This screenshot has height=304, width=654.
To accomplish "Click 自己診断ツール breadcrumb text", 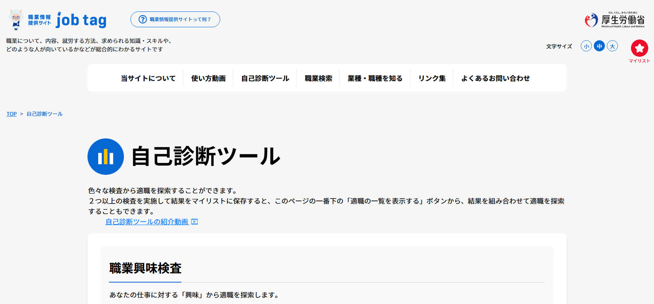I will (45, 114).
